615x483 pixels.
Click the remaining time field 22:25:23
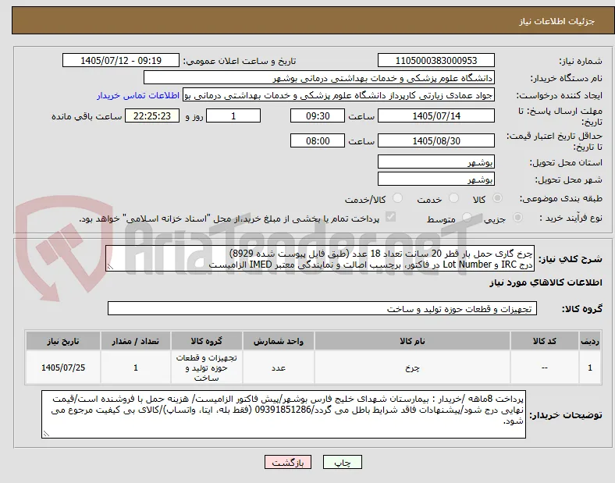pyautogui.click(x=152, y=115)
